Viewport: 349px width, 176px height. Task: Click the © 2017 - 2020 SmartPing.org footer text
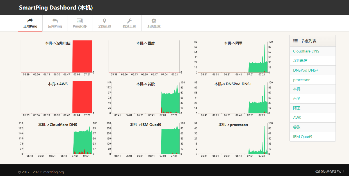coord(41,172)
